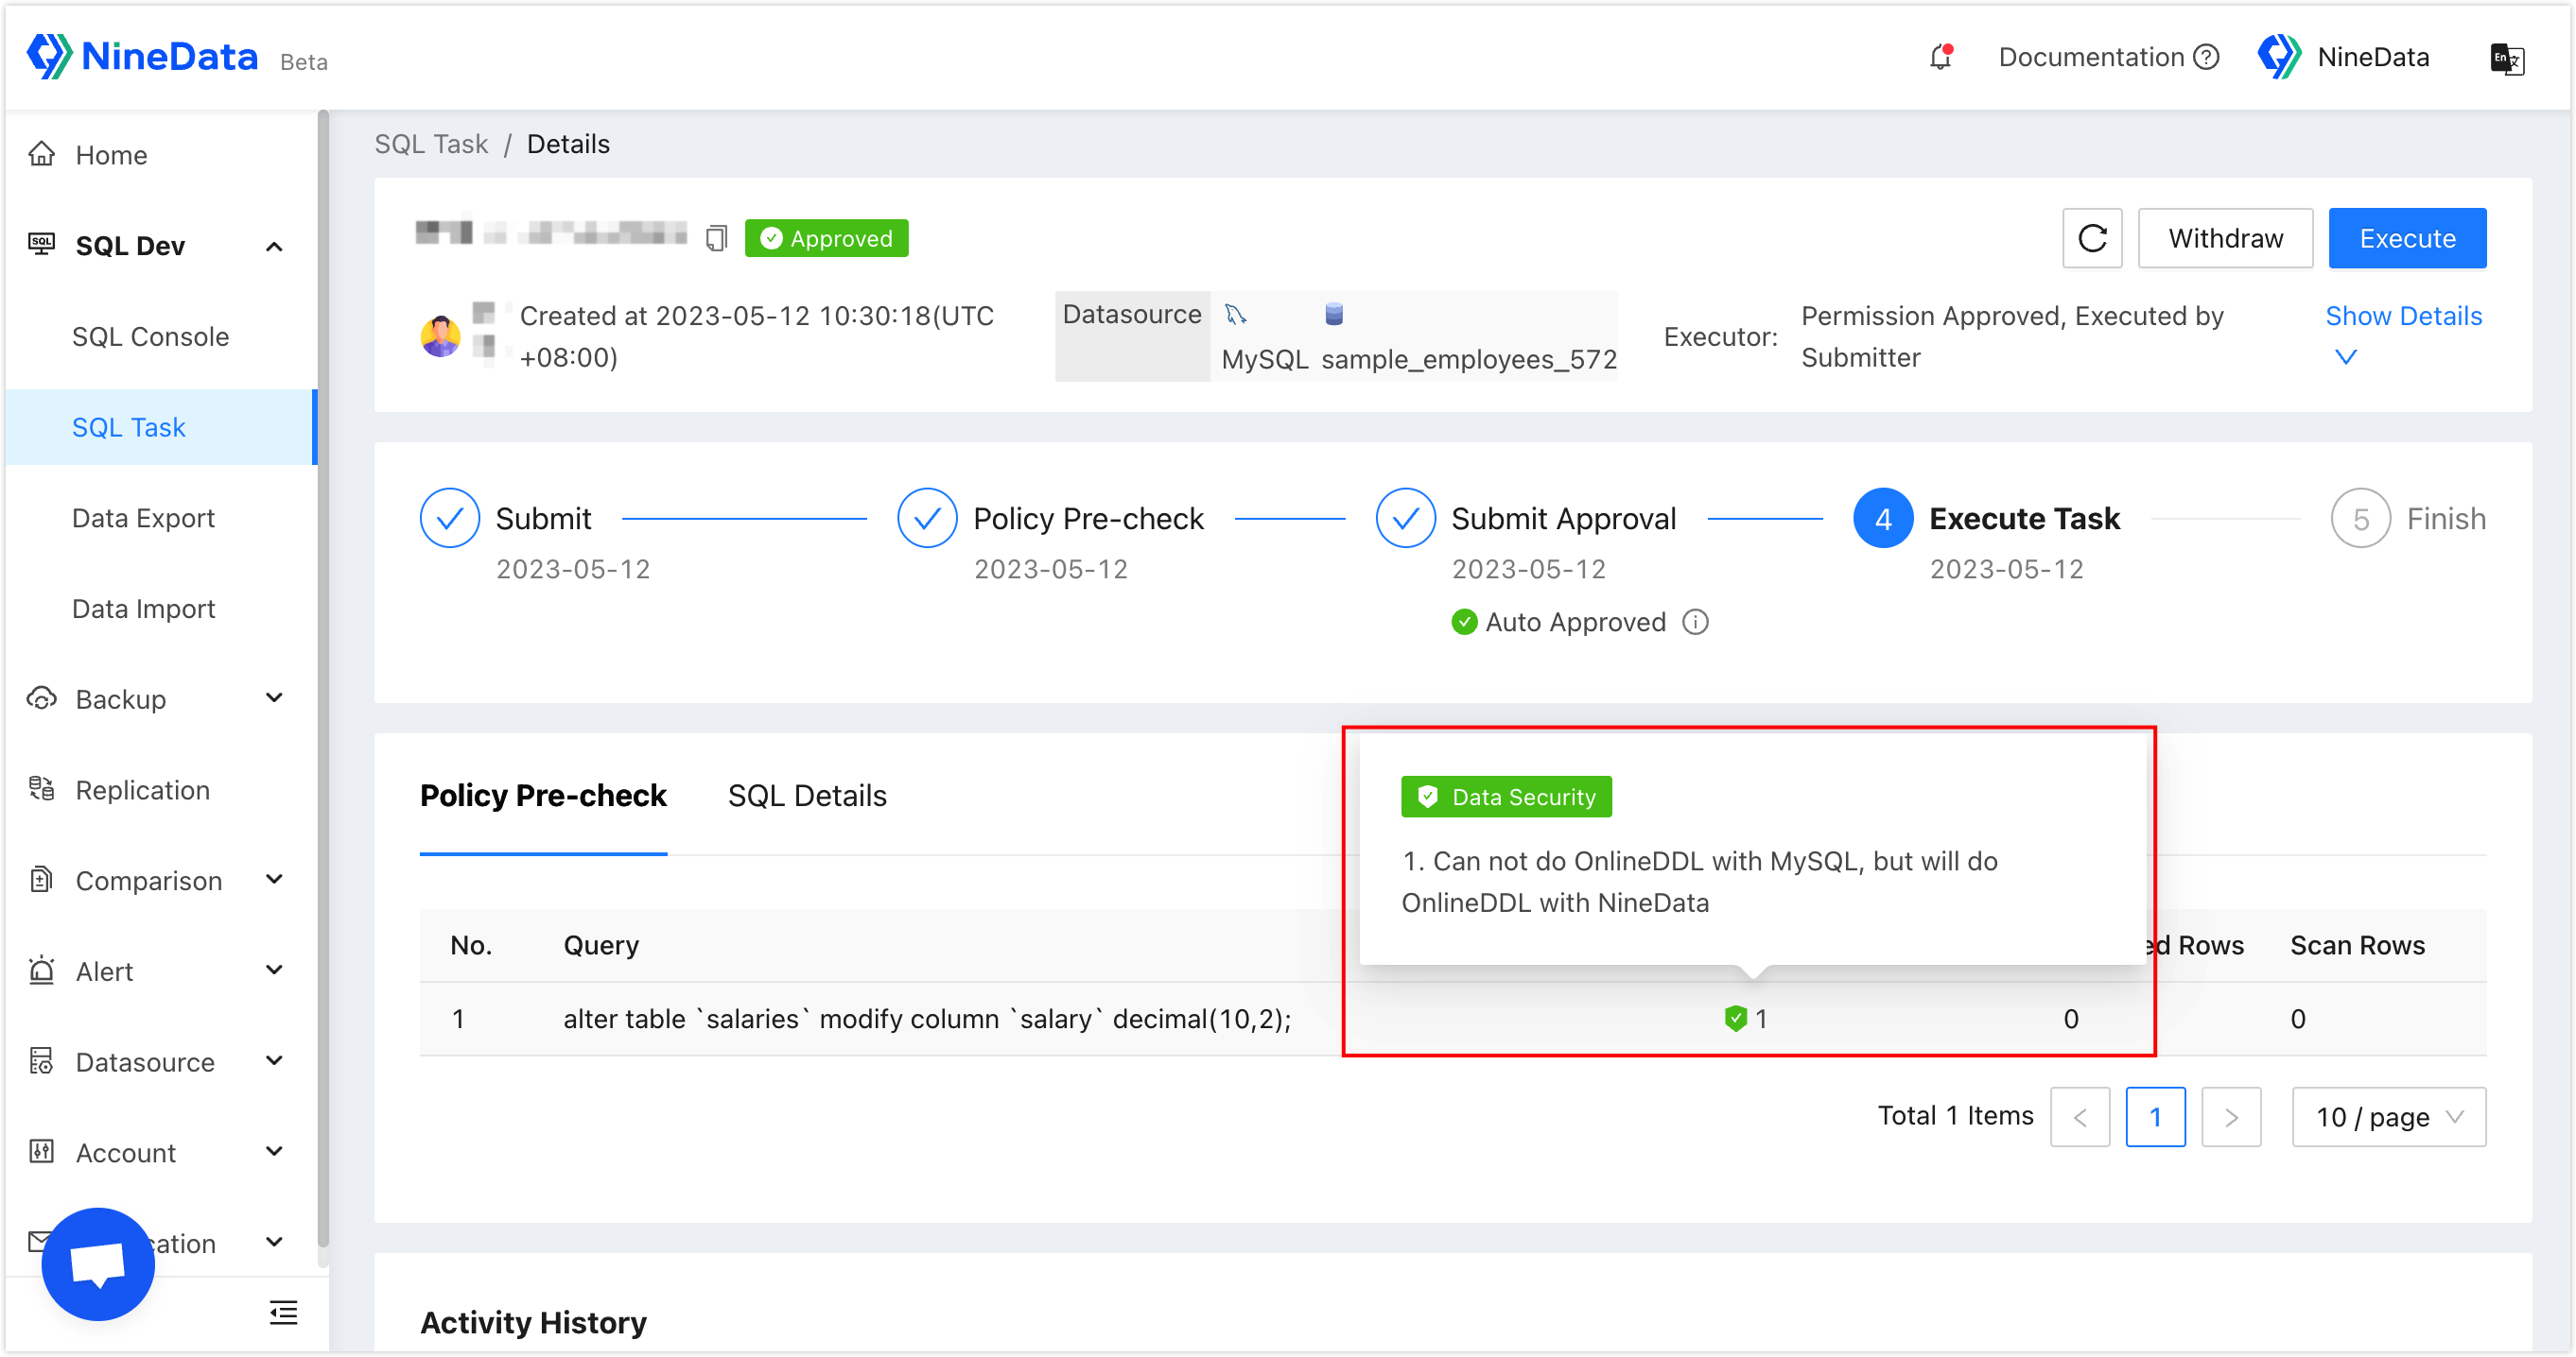Expand the Backup menu
The height and width of the screenshot is (1357, 2576).
pyautogui.click(x=274, y=698)
